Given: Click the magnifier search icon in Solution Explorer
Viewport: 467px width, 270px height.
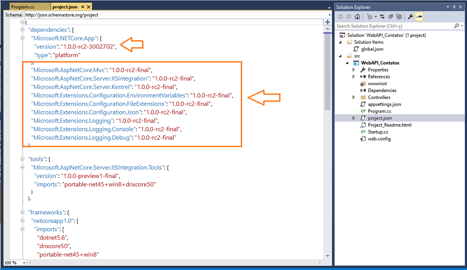Looking at the screenshot, I should pos(456,26).
